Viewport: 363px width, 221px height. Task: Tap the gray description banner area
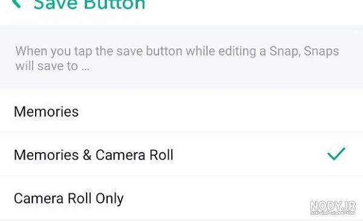point(181,57)
